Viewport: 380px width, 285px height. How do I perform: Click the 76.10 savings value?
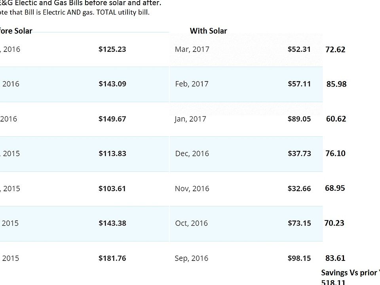coord(335,153)
